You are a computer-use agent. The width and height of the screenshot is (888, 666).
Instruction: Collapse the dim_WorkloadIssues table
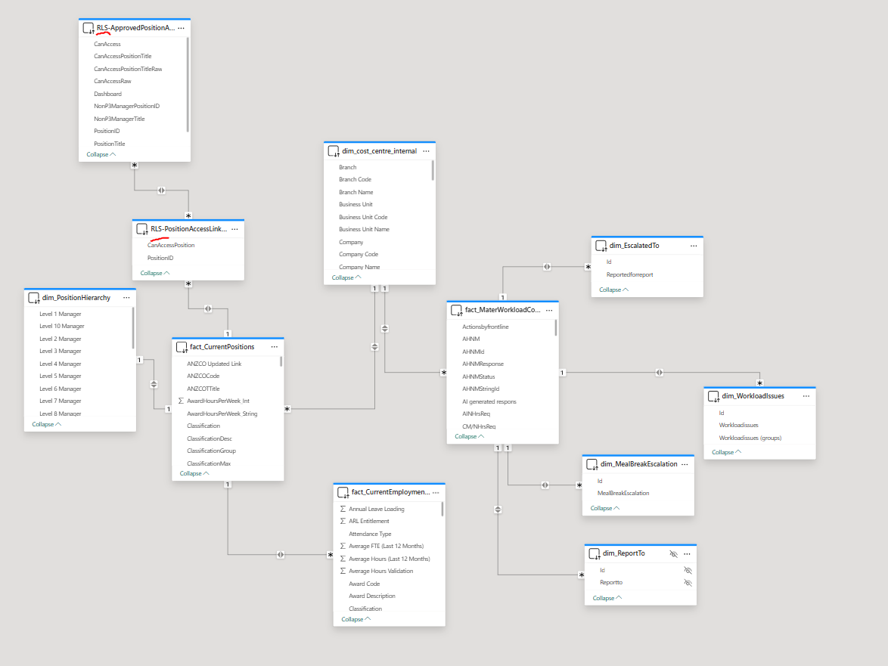(727, 453)
